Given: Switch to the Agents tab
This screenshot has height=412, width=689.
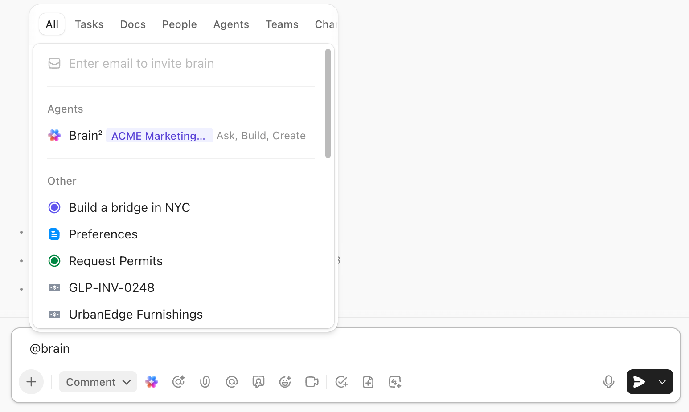Looking at the screenshot, I should [x=231, y=24].
